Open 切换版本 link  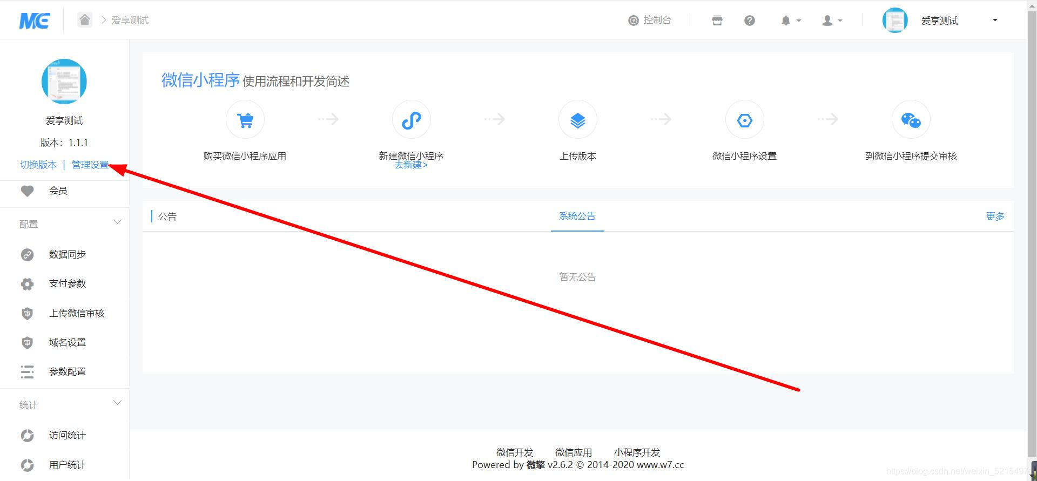click(x=38, y=165)
